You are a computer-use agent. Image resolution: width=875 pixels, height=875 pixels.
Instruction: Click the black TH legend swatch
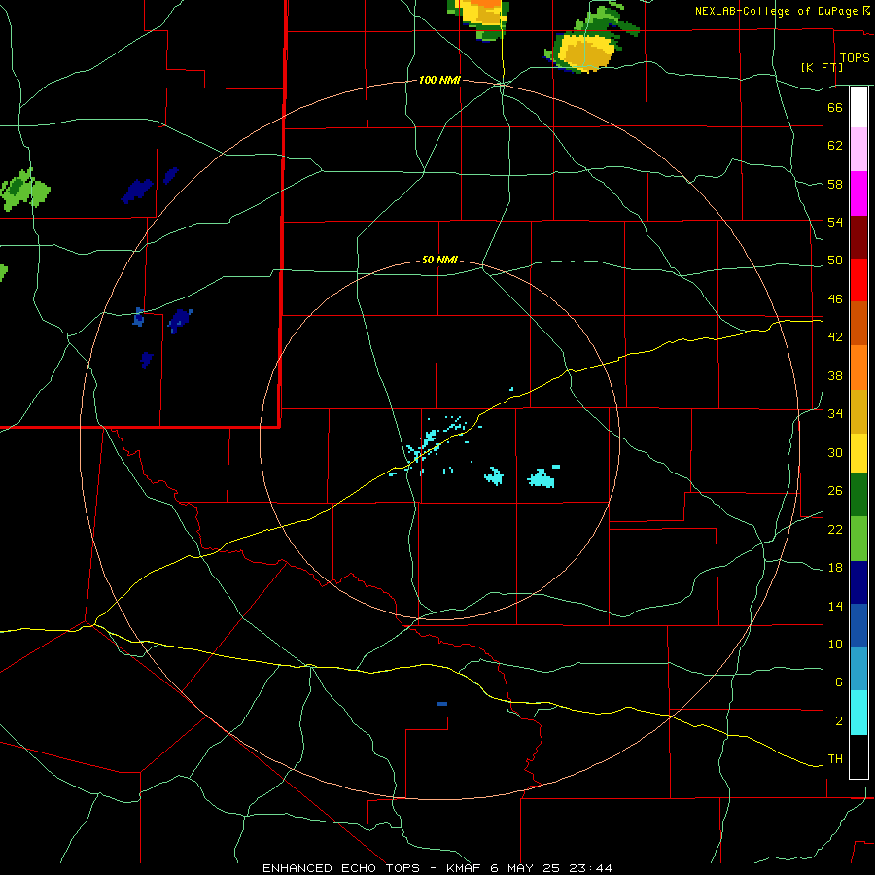(858, 756)
